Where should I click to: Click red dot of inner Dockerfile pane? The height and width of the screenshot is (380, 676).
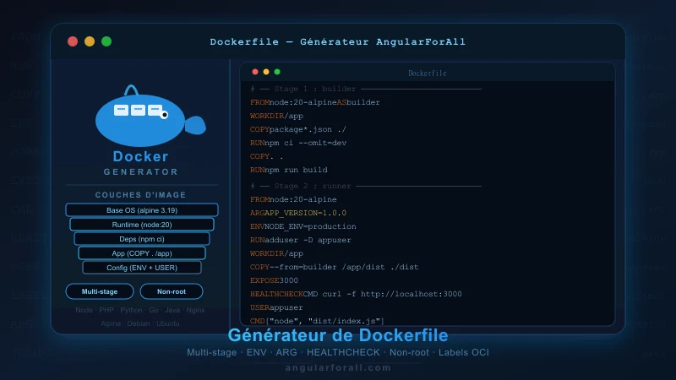pyautogui.click(x=255, y=72)
